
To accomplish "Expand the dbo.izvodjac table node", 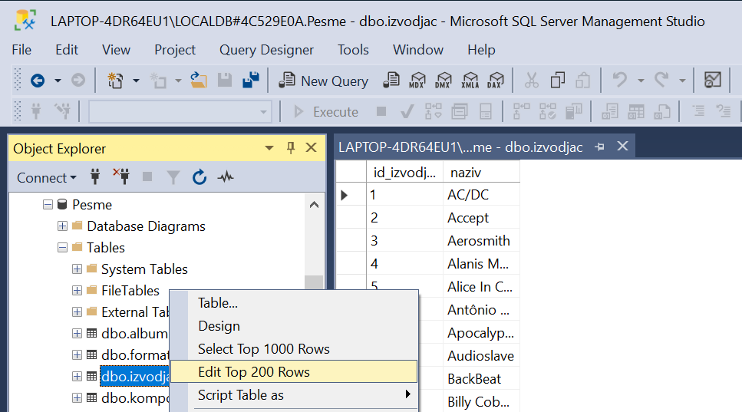I will 77,377.
